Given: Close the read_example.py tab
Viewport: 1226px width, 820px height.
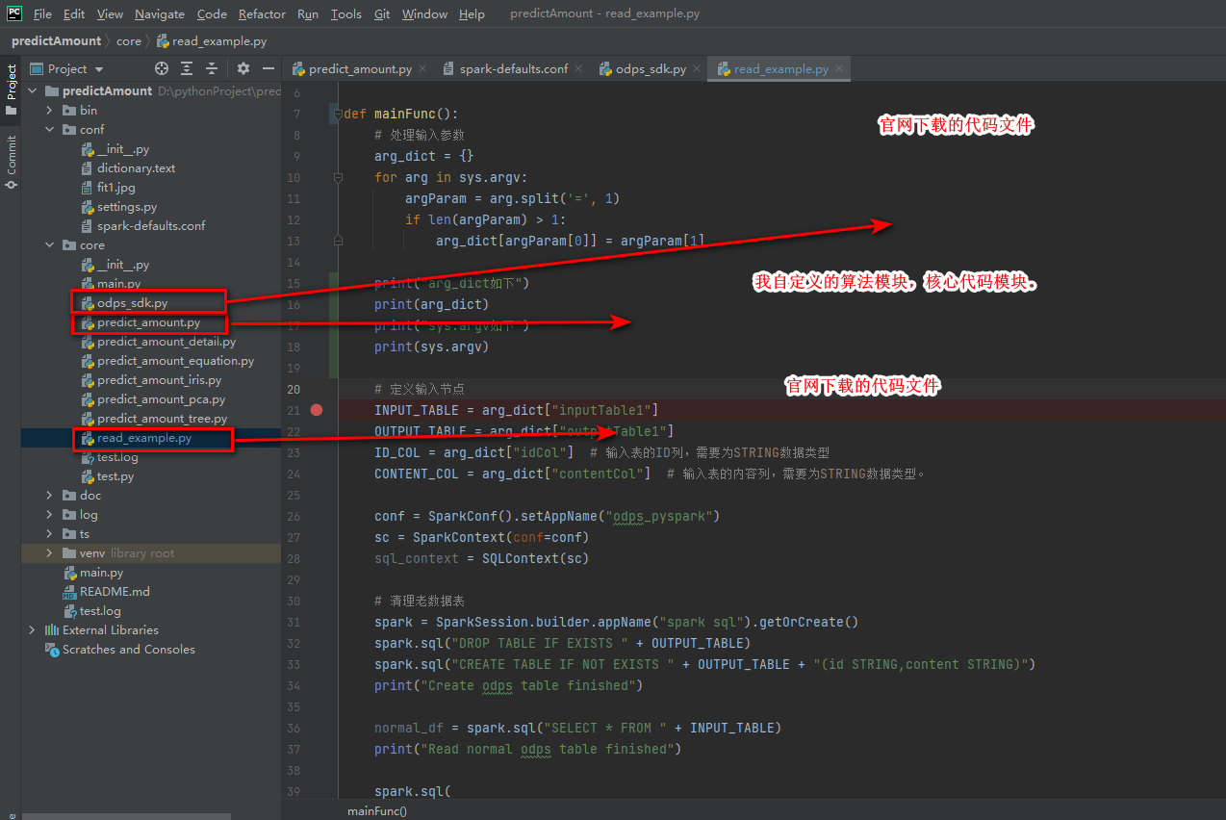Looking at the screenshot, I should click(x=839, y=69).
